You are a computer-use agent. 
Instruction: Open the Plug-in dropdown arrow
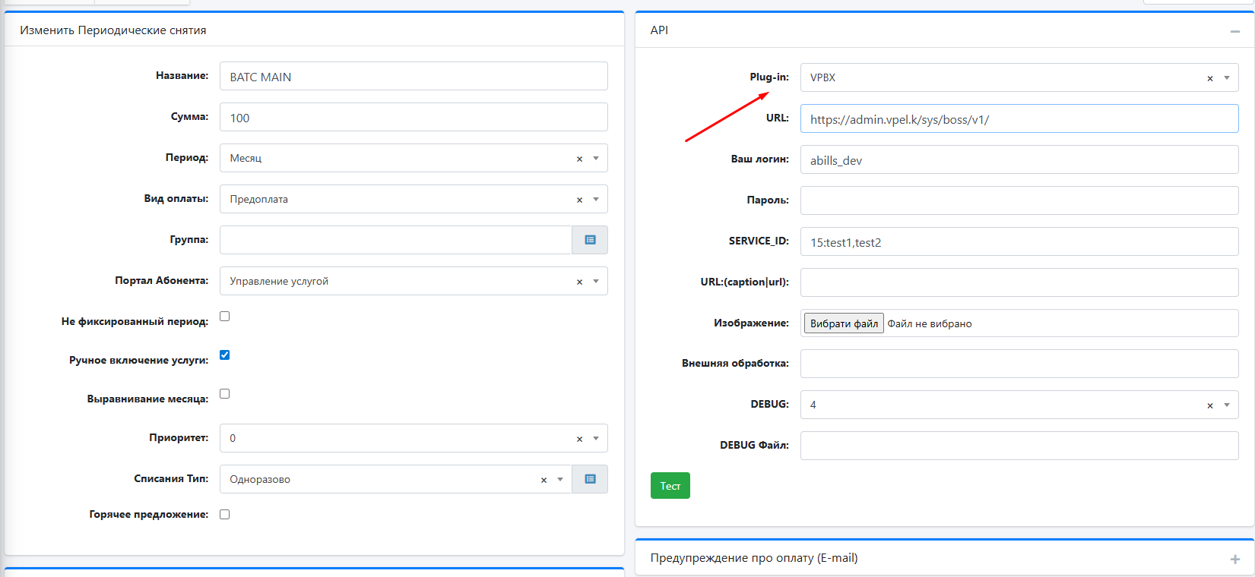click(1226, 77)
